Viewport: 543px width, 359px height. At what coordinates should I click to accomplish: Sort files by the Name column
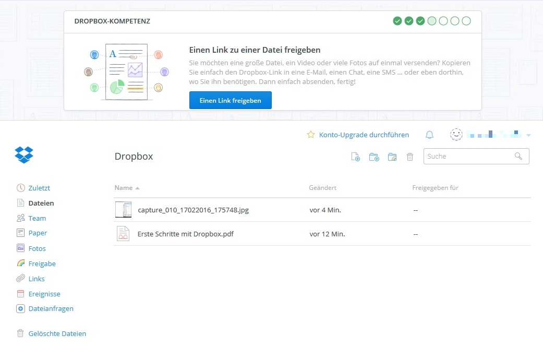pyautogui.click(x=124, y=188)
